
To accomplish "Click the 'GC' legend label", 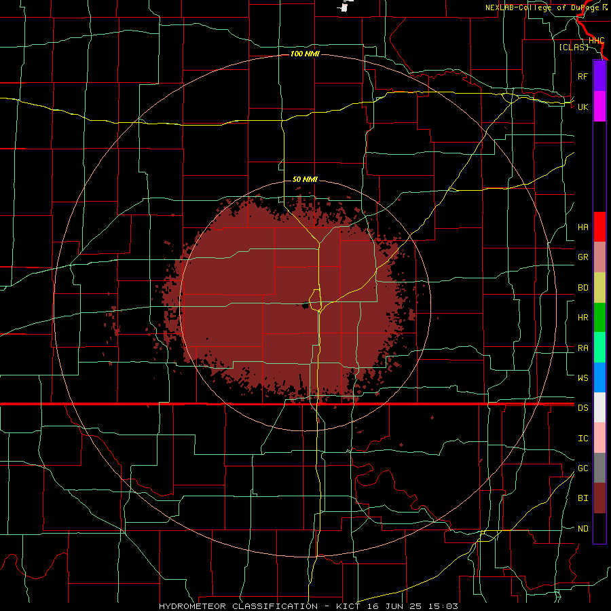I will point(582,468).
